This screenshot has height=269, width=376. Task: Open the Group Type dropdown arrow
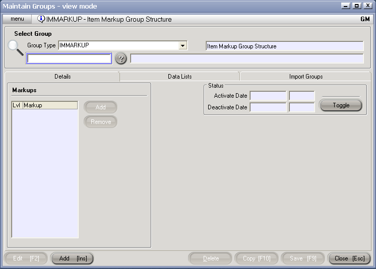click(183, 45)
